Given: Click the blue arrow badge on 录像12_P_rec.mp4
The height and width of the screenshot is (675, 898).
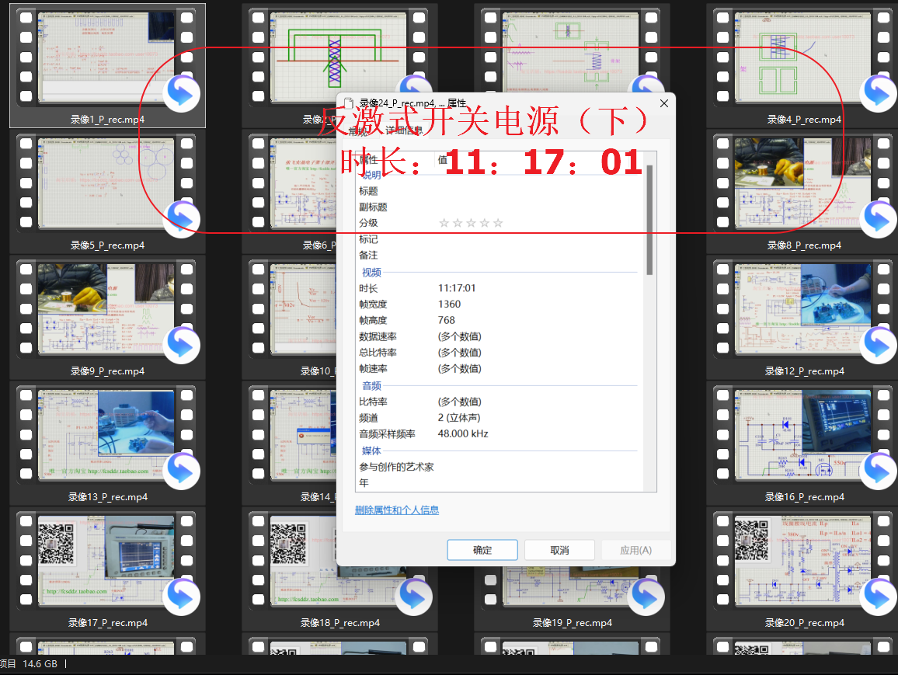Looking at the screenshot, I should click(x=878, y=345).
